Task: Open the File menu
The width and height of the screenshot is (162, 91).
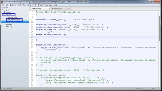Action: [3, 5]
